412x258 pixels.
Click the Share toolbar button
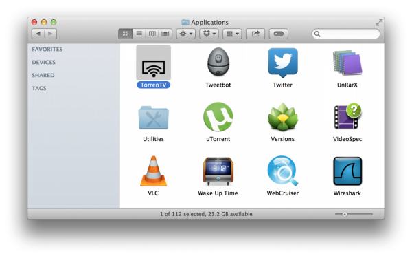tap(255, 34)
